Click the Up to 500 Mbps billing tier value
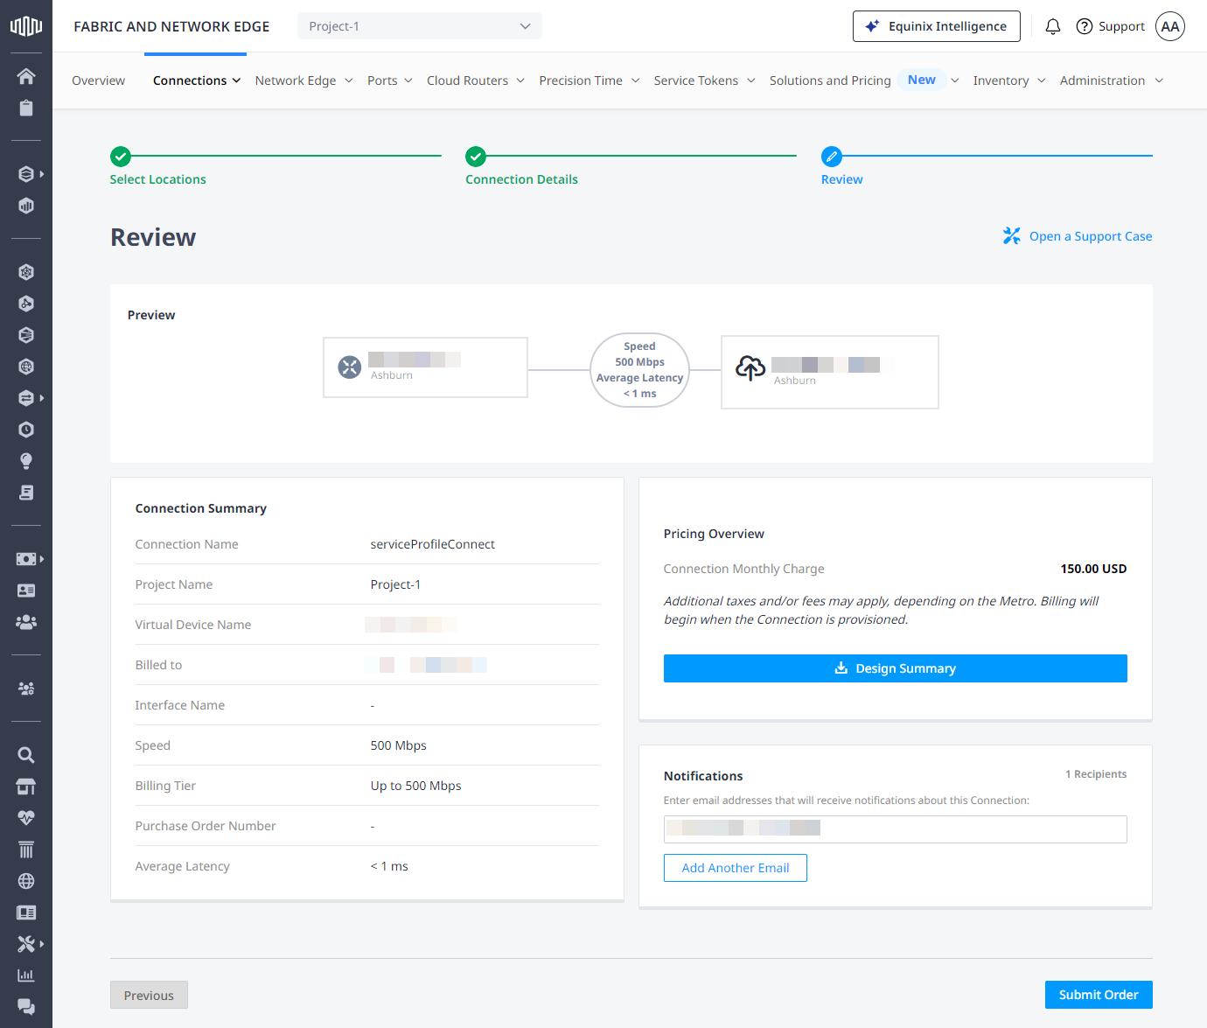Image resolution: width=1207 pixels, height=1028 pixels. [x=416, y=786]
